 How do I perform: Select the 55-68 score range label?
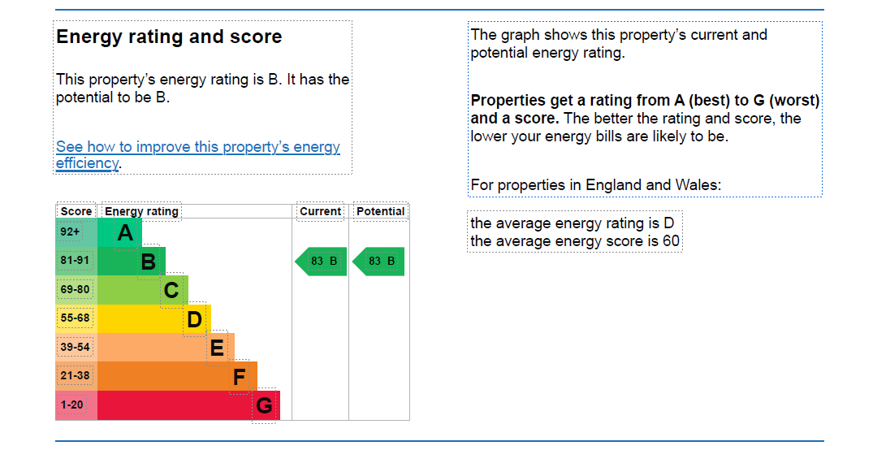pyautogui.click(x=75, y=318)
